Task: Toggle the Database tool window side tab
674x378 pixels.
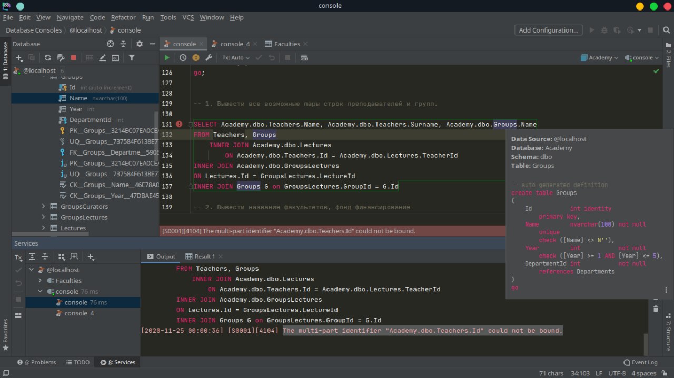Action: 6,61
